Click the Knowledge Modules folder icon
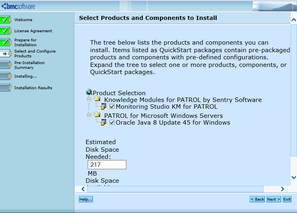Viewport: 297px width, 213px height. tap(97, 98)
